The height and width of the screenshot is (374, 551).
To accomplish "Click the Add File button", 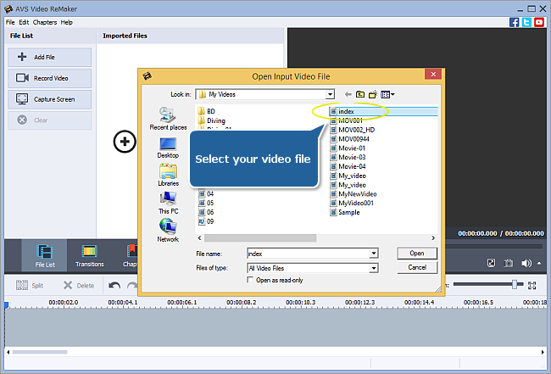I will [x=49, y=57].
